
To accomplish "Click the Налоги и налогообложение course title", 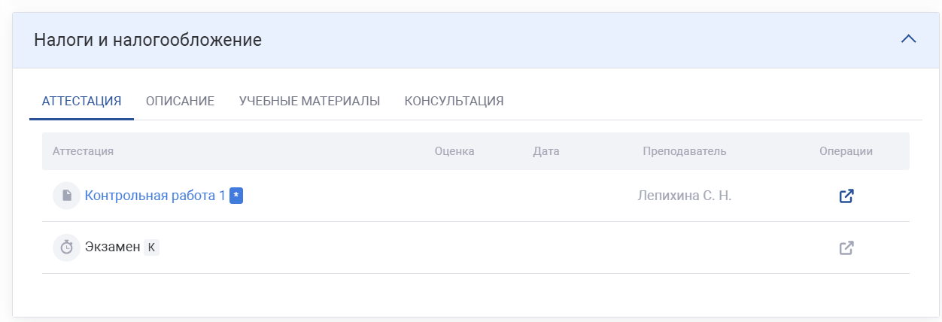I will (147, 40).
